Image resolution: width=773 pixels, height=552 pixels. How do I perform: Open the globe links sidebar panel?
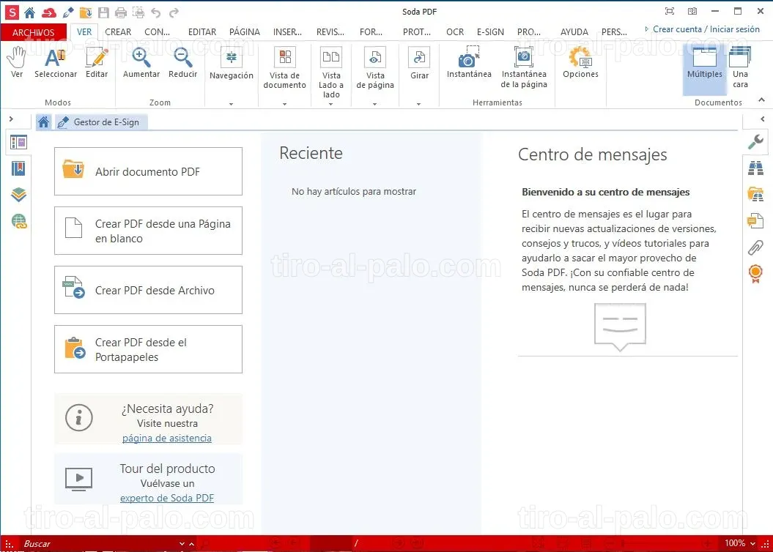click(19, 221)
